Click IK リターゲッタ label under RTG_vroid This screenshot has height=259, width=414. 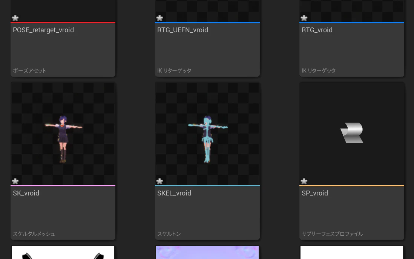319,71
